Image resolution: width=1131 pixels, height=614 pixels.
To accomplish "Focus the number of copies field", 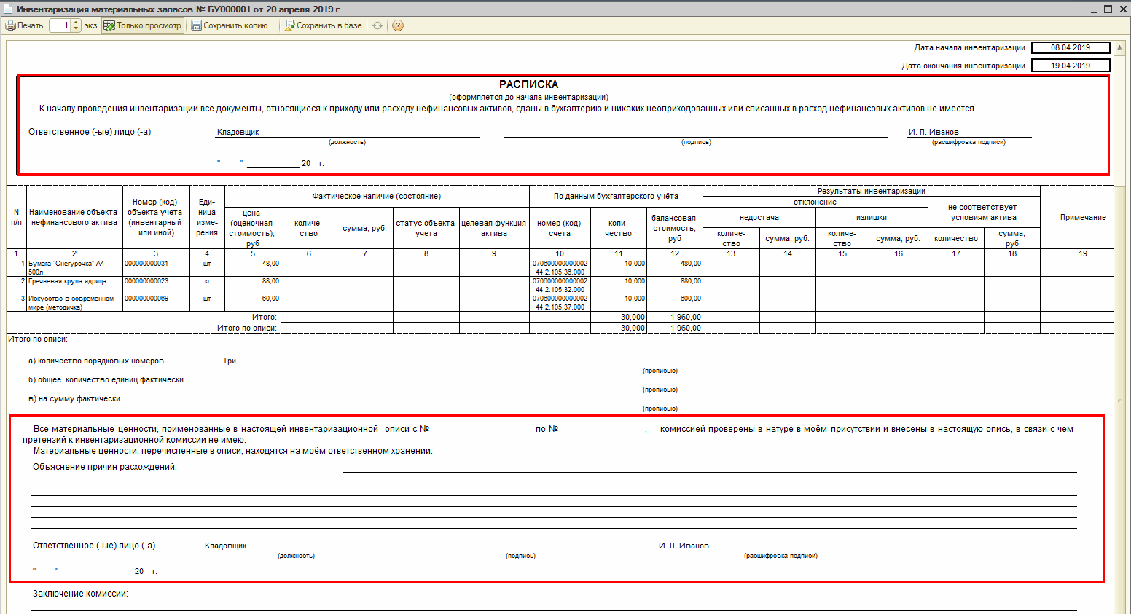I will pos(60,25).
